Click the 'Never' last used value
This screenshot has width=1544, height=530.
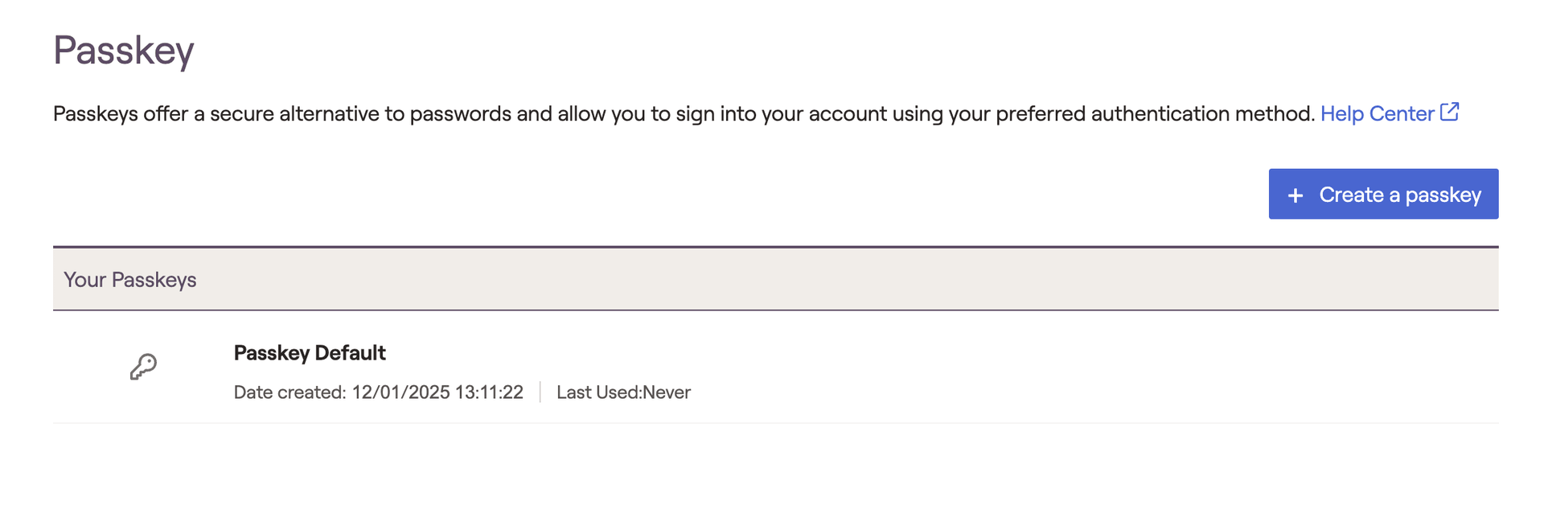(x=667, y=392)
